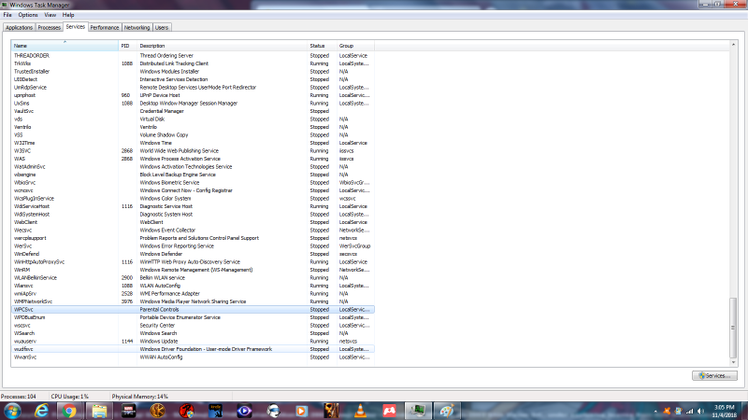Image resolution: width=748 pixels, height=420 pixels.
Task: Launch VLC media player cone icon
Action: click(360, 411)
